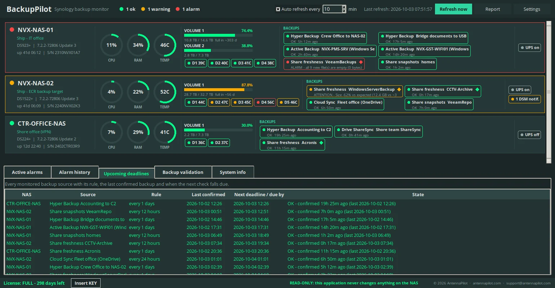Click the auto refresh minutes stepper arrows
The image size is (555, 288).
click(x=344, y=9)
